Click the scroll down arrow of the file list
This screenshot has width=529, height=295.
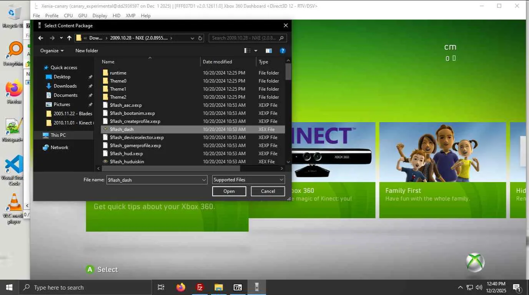point(288,162)
